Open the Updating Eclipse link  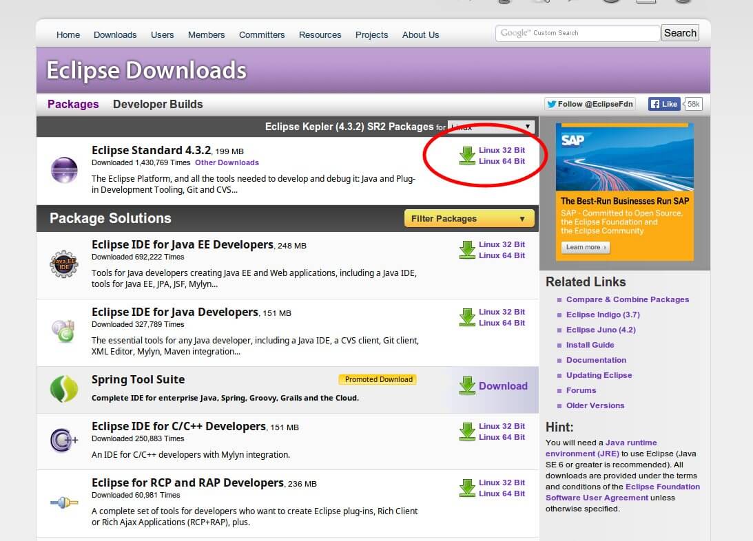599,375
